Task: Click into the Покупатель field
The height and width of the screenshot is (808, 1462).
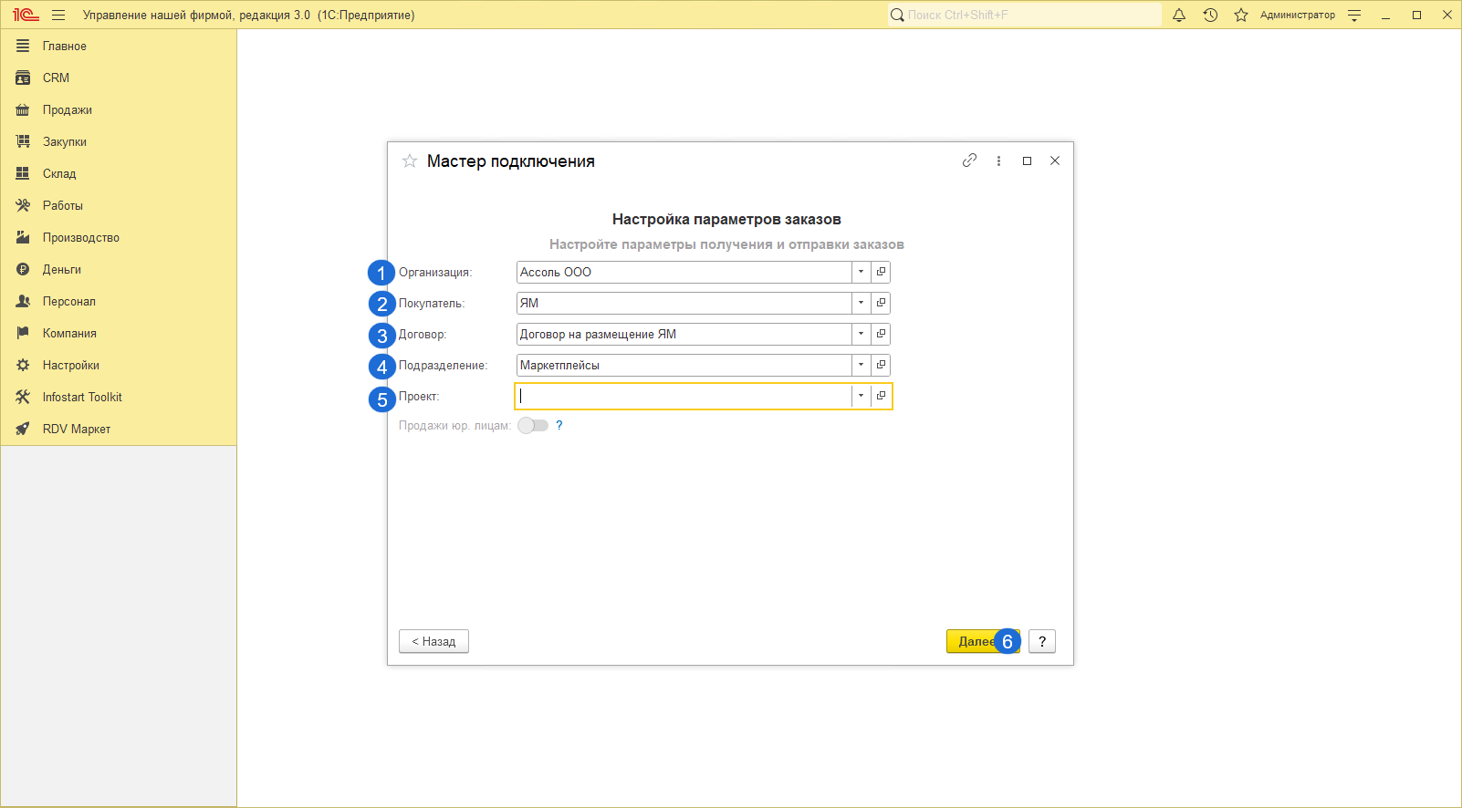Action: [684, 303]
